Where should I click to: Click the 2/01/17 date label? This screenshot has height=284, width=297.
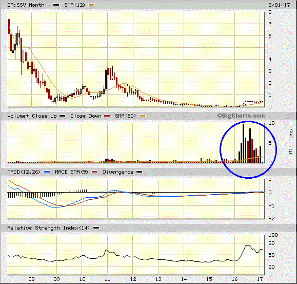(x=279, y=5)
